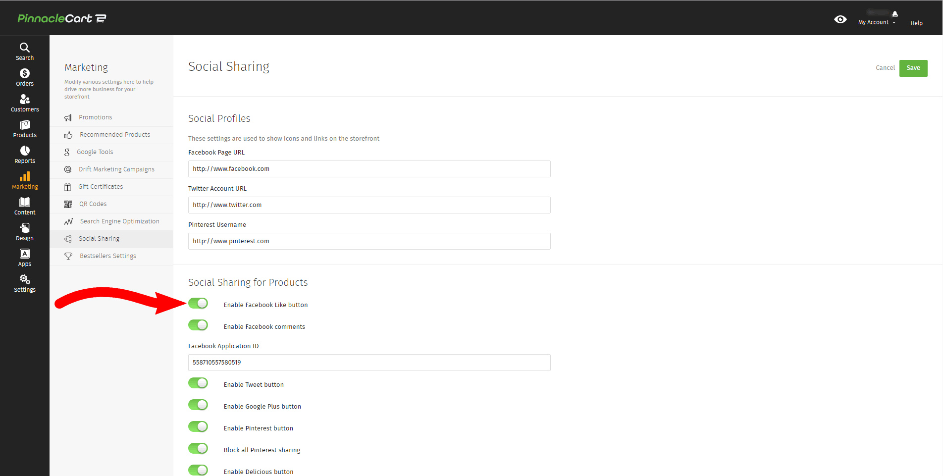The image size is (943, 476).
Task: Open the Search icon in left navigation
Action: pyautogui.click(x=25, y=48)
